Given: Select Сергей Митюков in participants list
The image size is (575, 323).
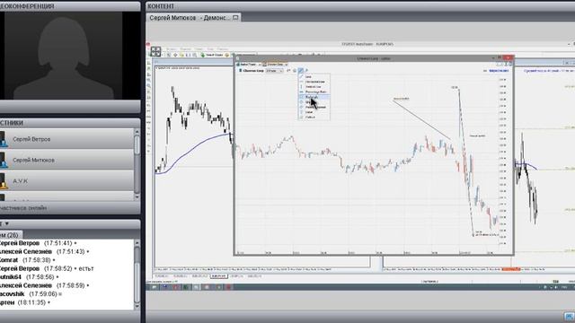Looking at the screenshot, I should [67, 160].
